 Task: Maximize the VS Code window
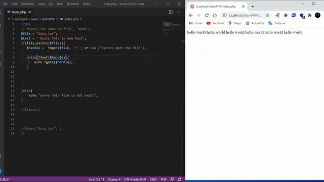[168, 4]
